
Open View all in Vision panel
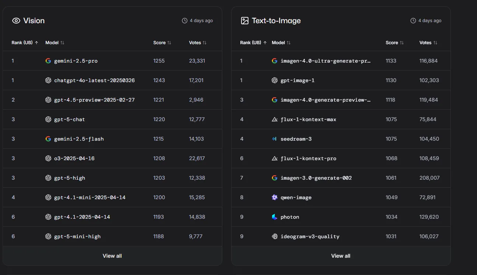[112, 256]
